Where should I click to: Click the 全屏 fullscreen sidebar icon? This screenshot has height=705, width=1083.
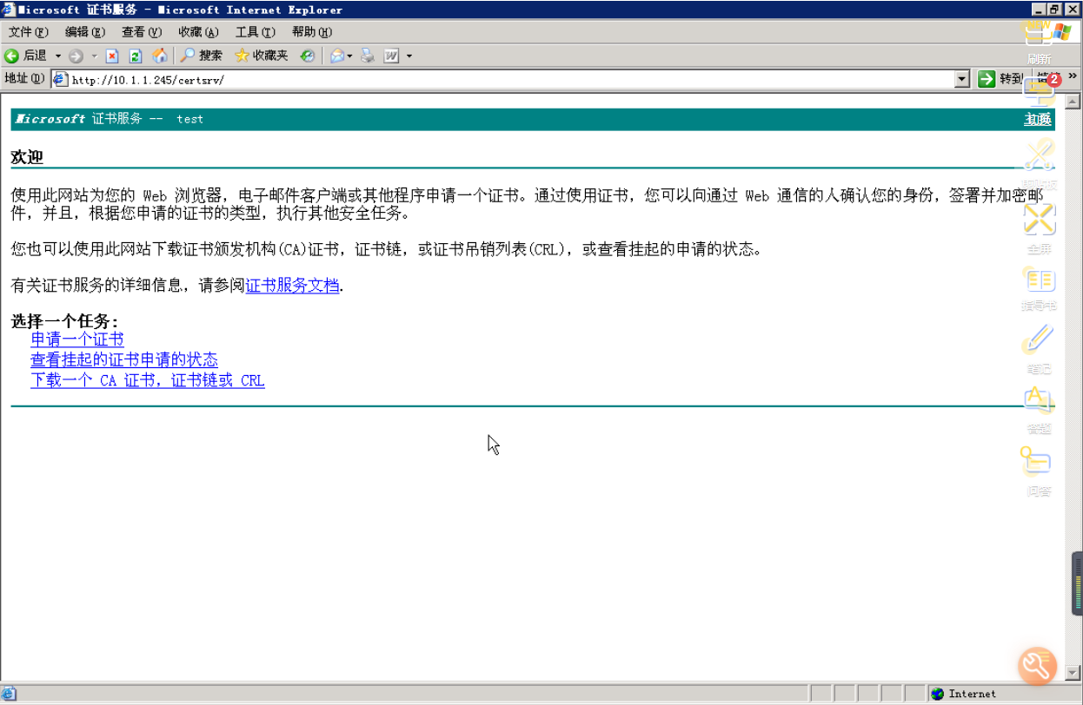1040,229
